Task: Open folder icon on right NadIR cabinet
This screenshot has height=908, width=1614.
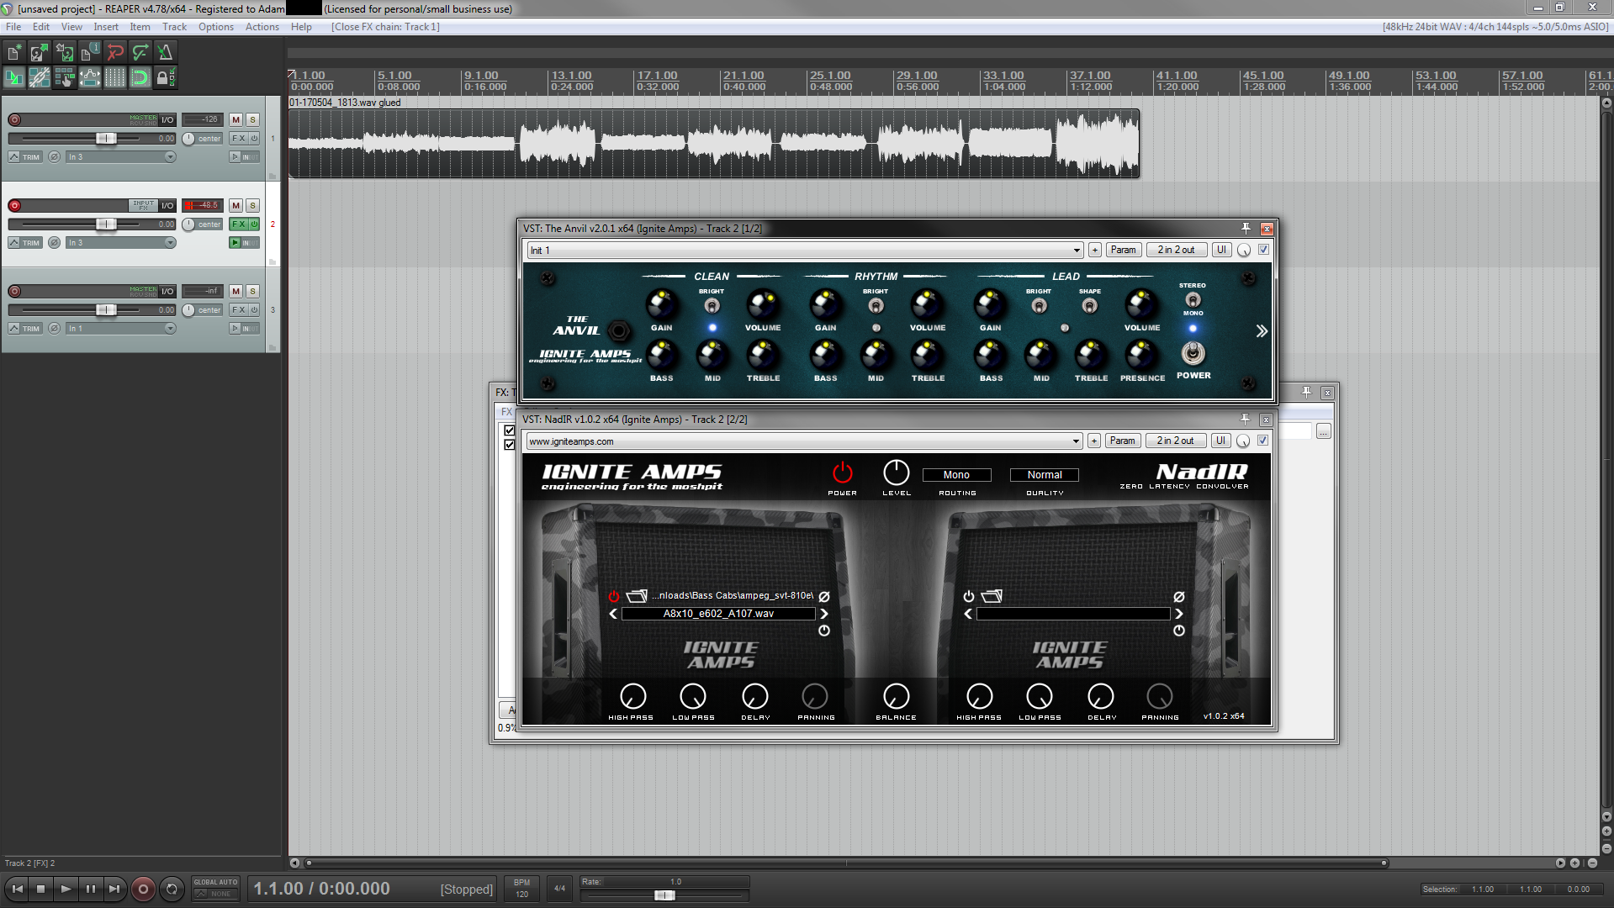Action: click(992, 596)
